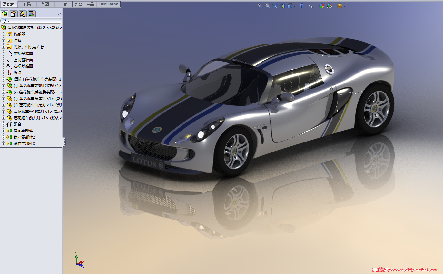
Task: Open the ConfigurationManager tab icon
Action: point(22,14)
